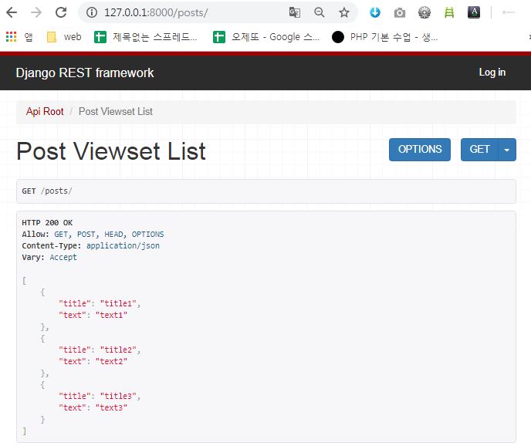Click the 'HTTP 200 OK' status line
This screenshot has width=531, height=446.
[47, 222]
